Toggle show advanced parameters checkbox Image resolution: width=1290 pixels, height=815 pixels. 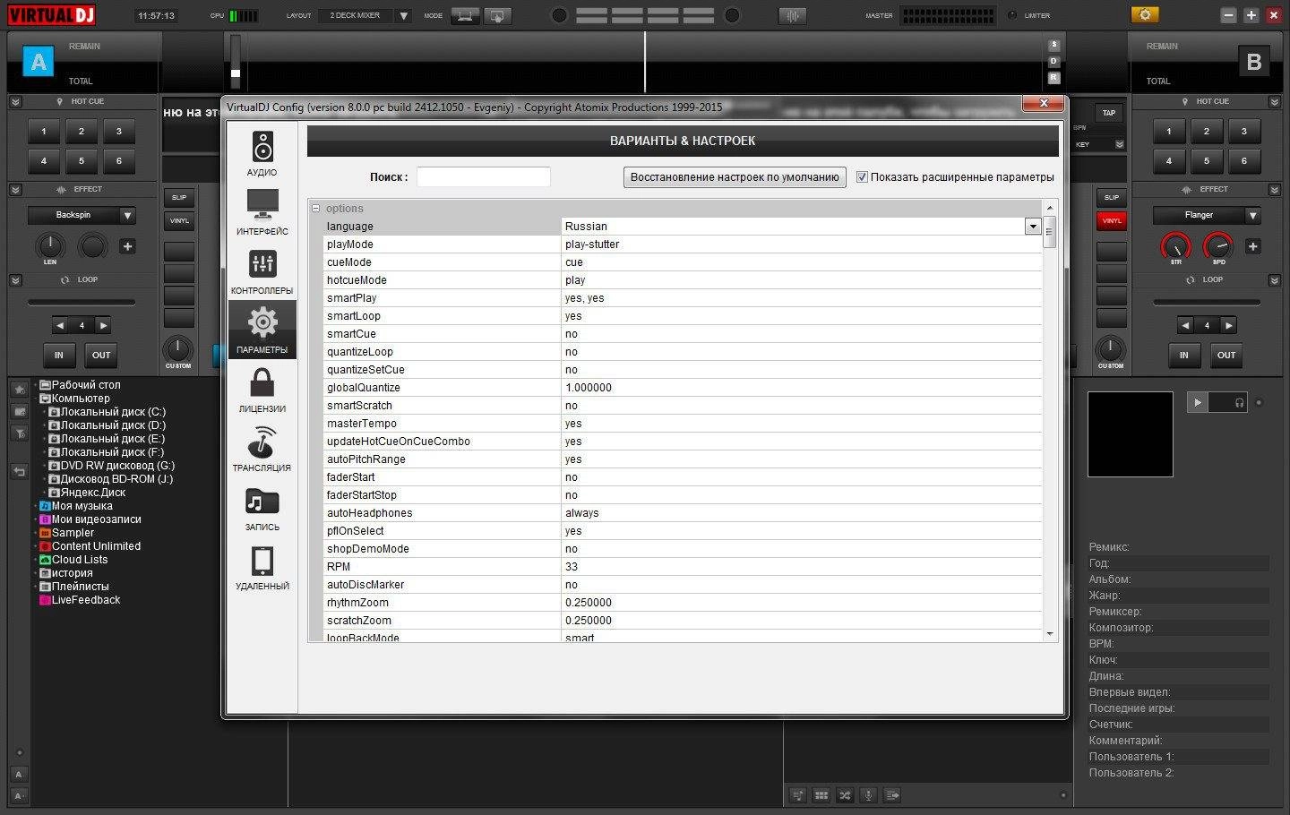(x=862, y=177)
